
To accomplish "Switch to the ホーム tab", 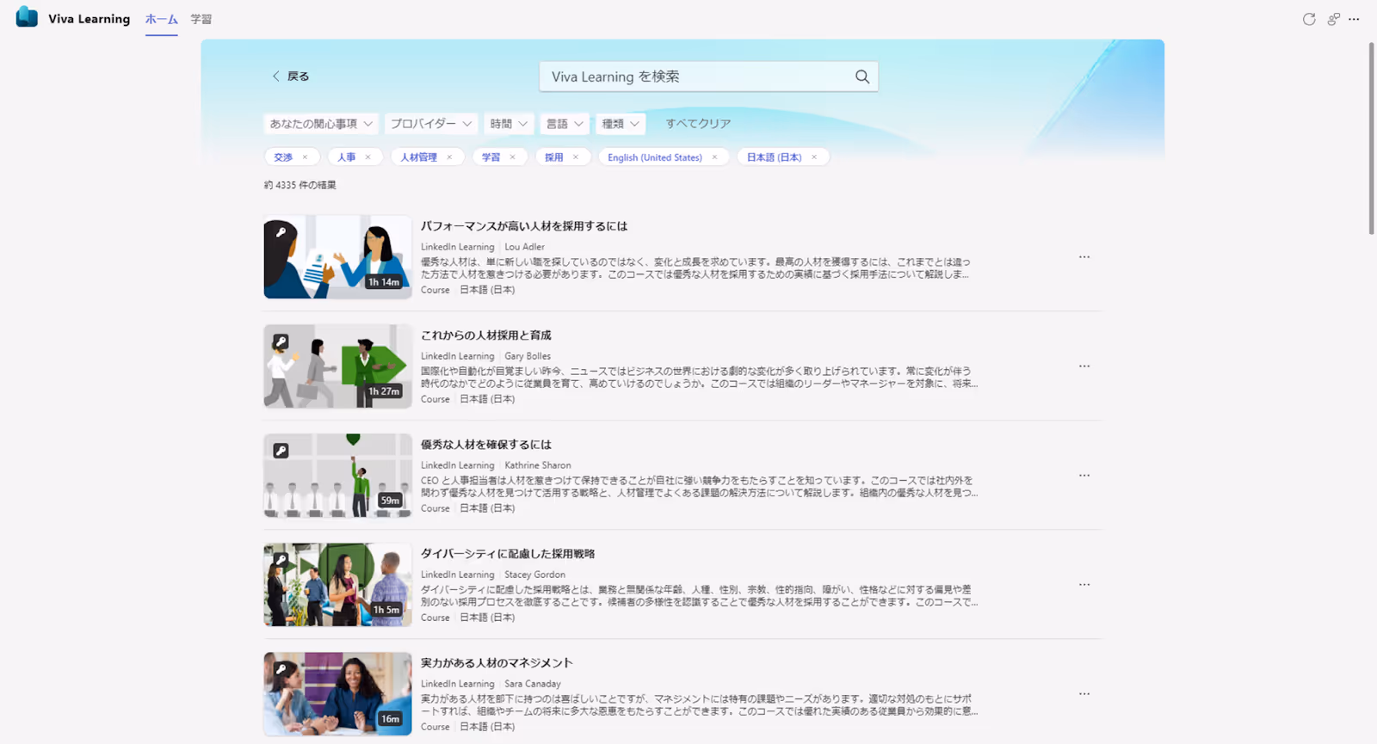I will coord(162,19).
